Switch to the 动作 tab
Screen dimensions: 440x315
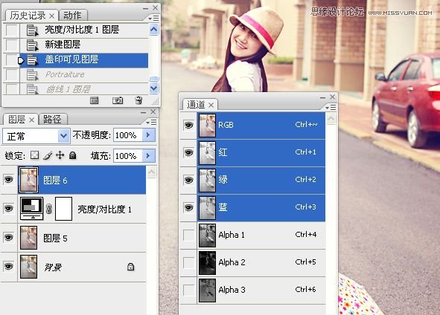[x=72, y=15]
